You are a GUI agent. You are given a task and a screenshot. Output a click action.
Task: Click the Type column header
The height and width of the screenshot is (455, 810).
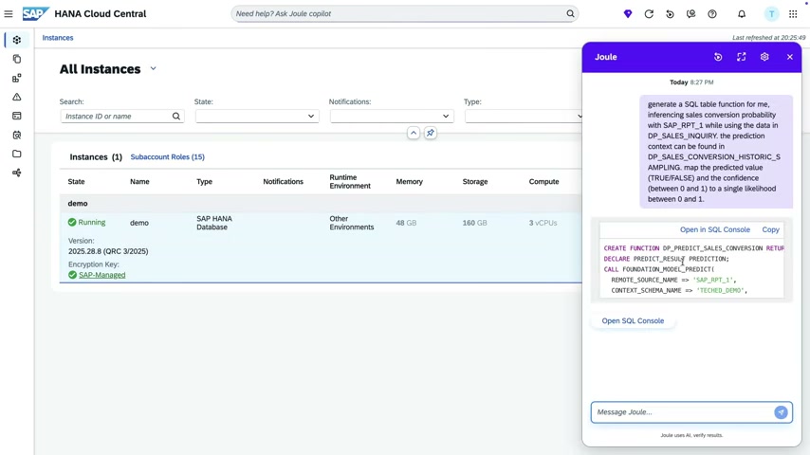[x=204, y=182]
